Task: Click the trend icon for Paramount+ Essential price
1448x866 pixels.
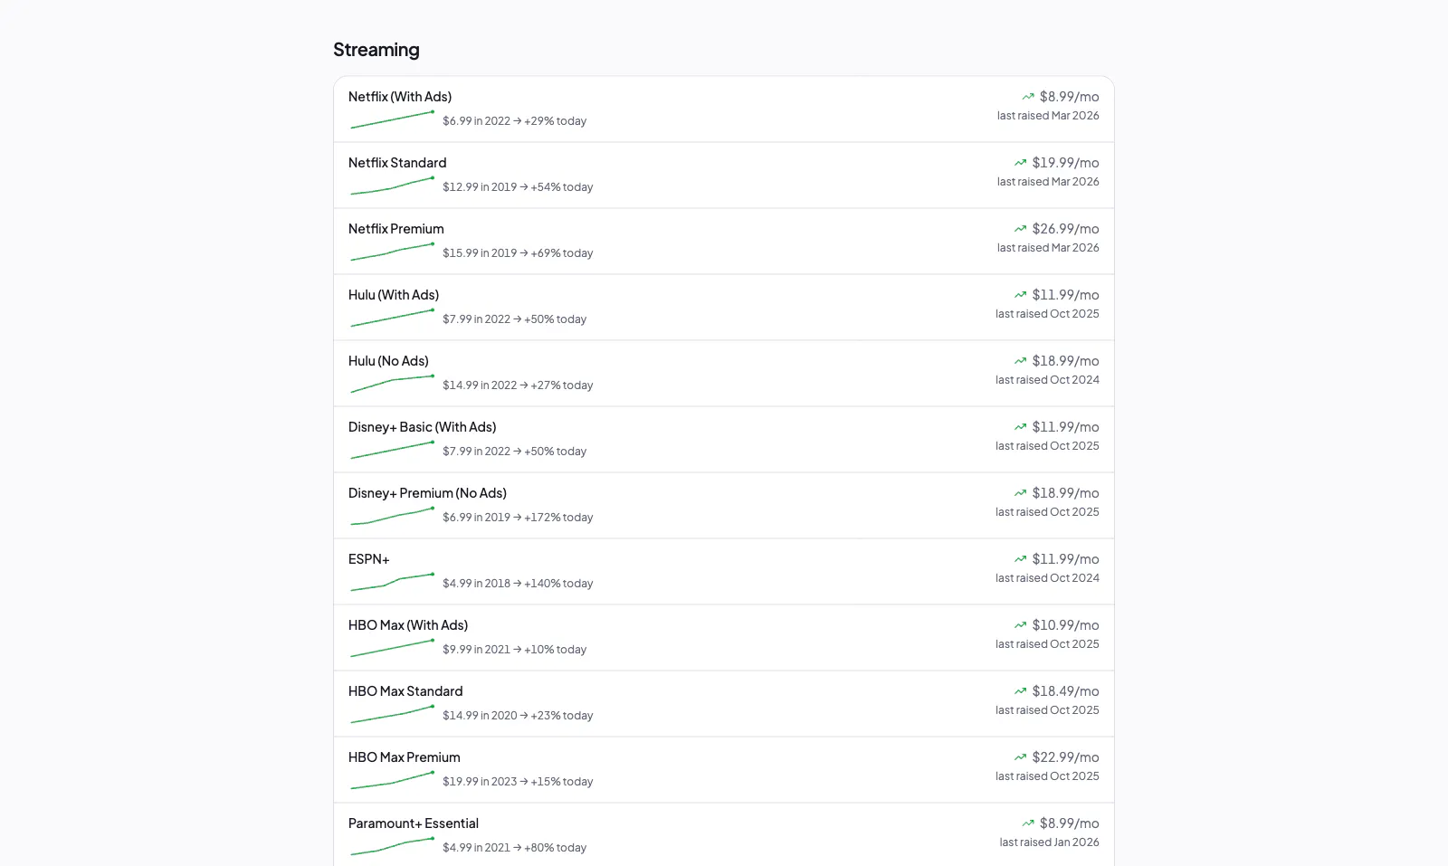Action: [1028, 823]
